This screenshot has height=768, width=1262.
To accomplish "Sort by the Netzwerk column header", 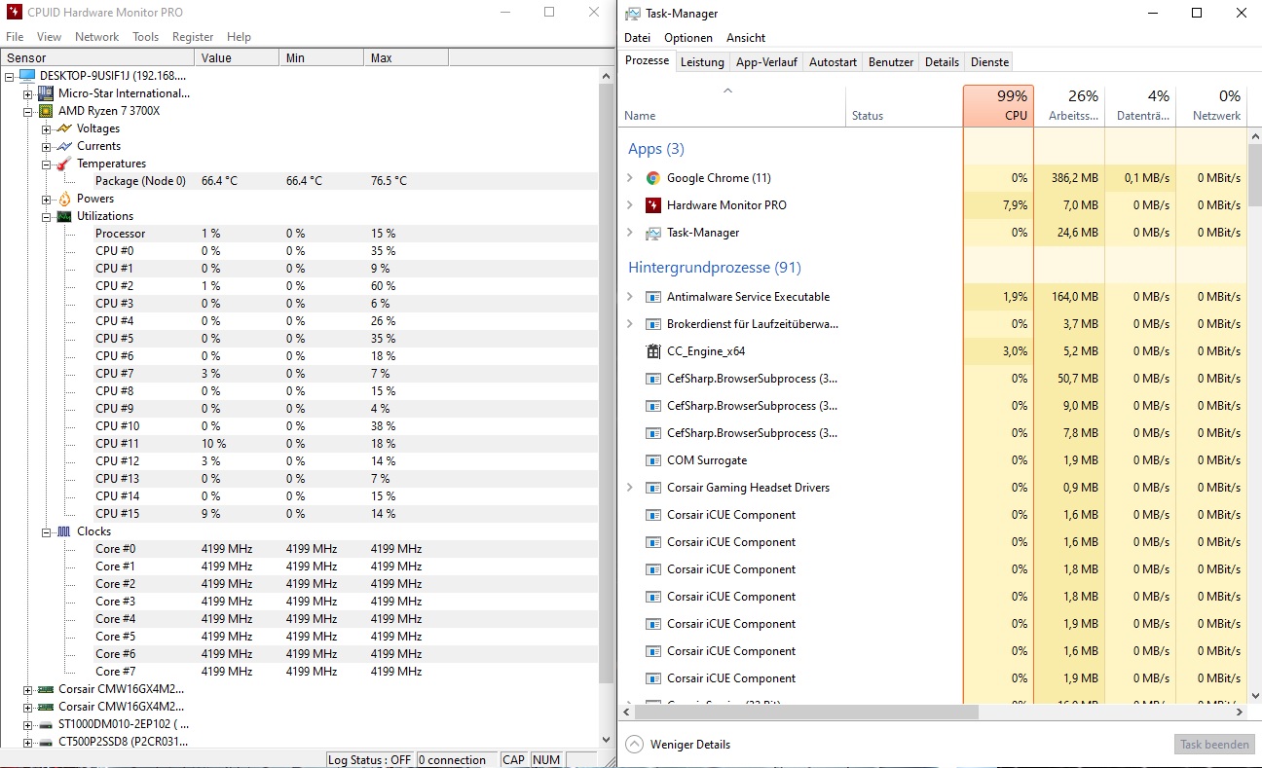I will [x=1211, y=106].
